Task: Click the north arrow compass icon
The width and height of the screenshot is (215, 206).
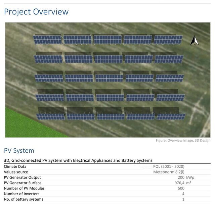Action: tap(194, 40)
